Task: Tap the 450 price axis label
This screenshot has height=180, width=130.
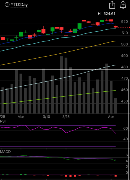Action: (x=124, y=101)
